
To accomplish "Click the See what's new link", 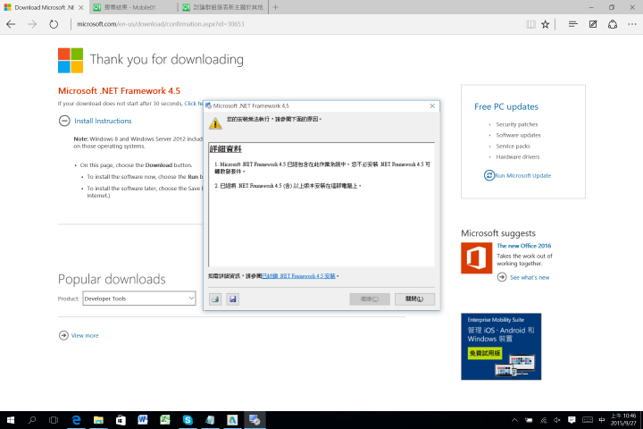I will (530, 278).
